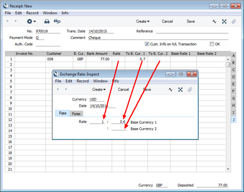This screenshot has height=192, width=244.
Task: Go to next record in Receipt window
Action: pos(15,21)
